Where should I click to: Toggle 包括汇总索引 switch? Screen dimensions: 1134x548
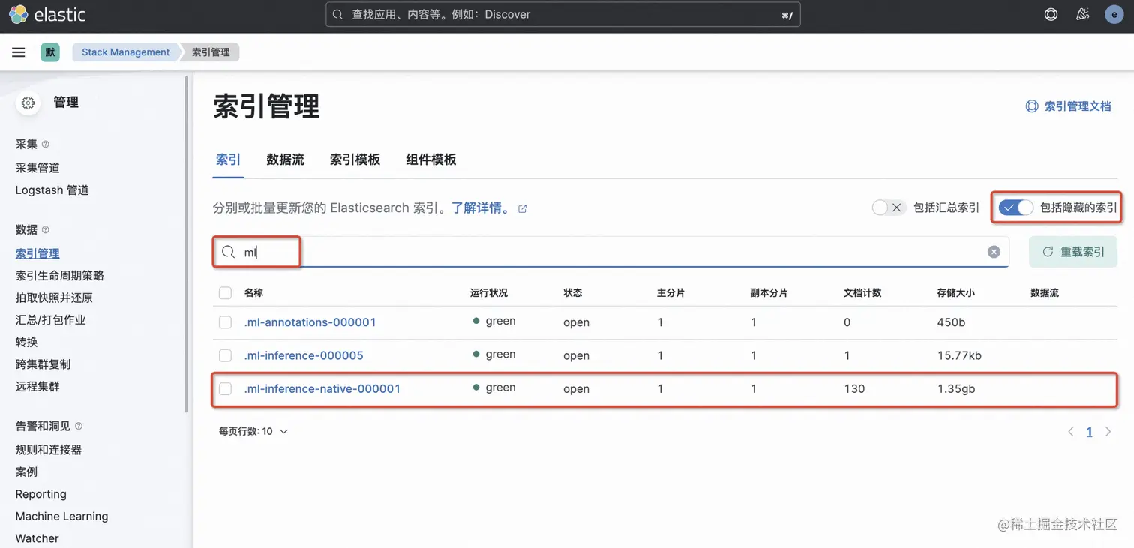click(889, 208)
